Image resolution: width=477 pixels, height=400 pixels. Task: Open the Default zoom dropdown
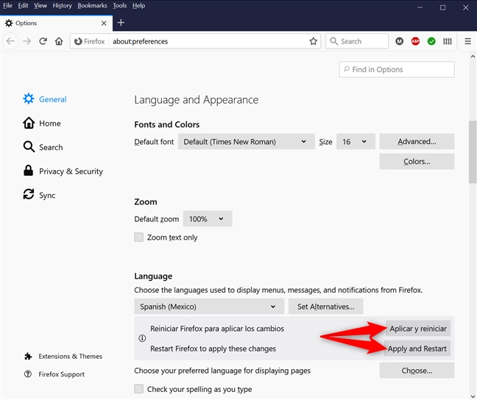click(208, 219)
